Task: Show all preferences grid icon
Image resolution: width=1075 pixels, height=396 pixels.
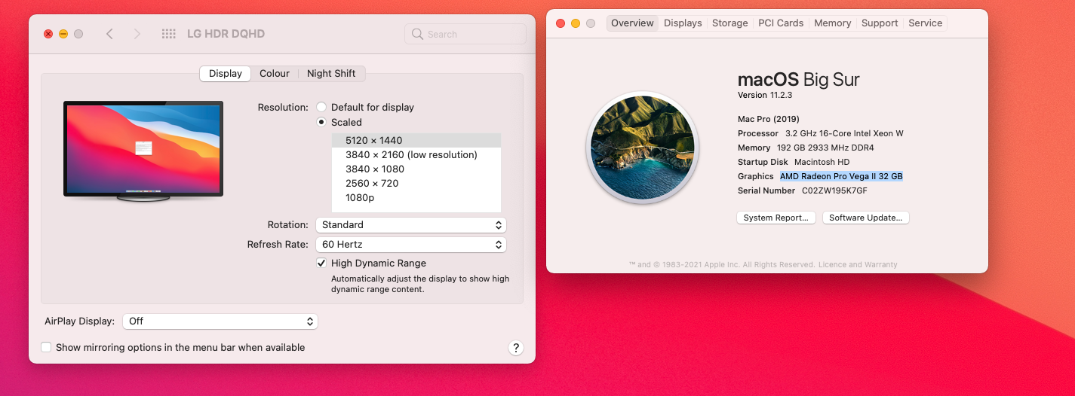Action: 169,34
